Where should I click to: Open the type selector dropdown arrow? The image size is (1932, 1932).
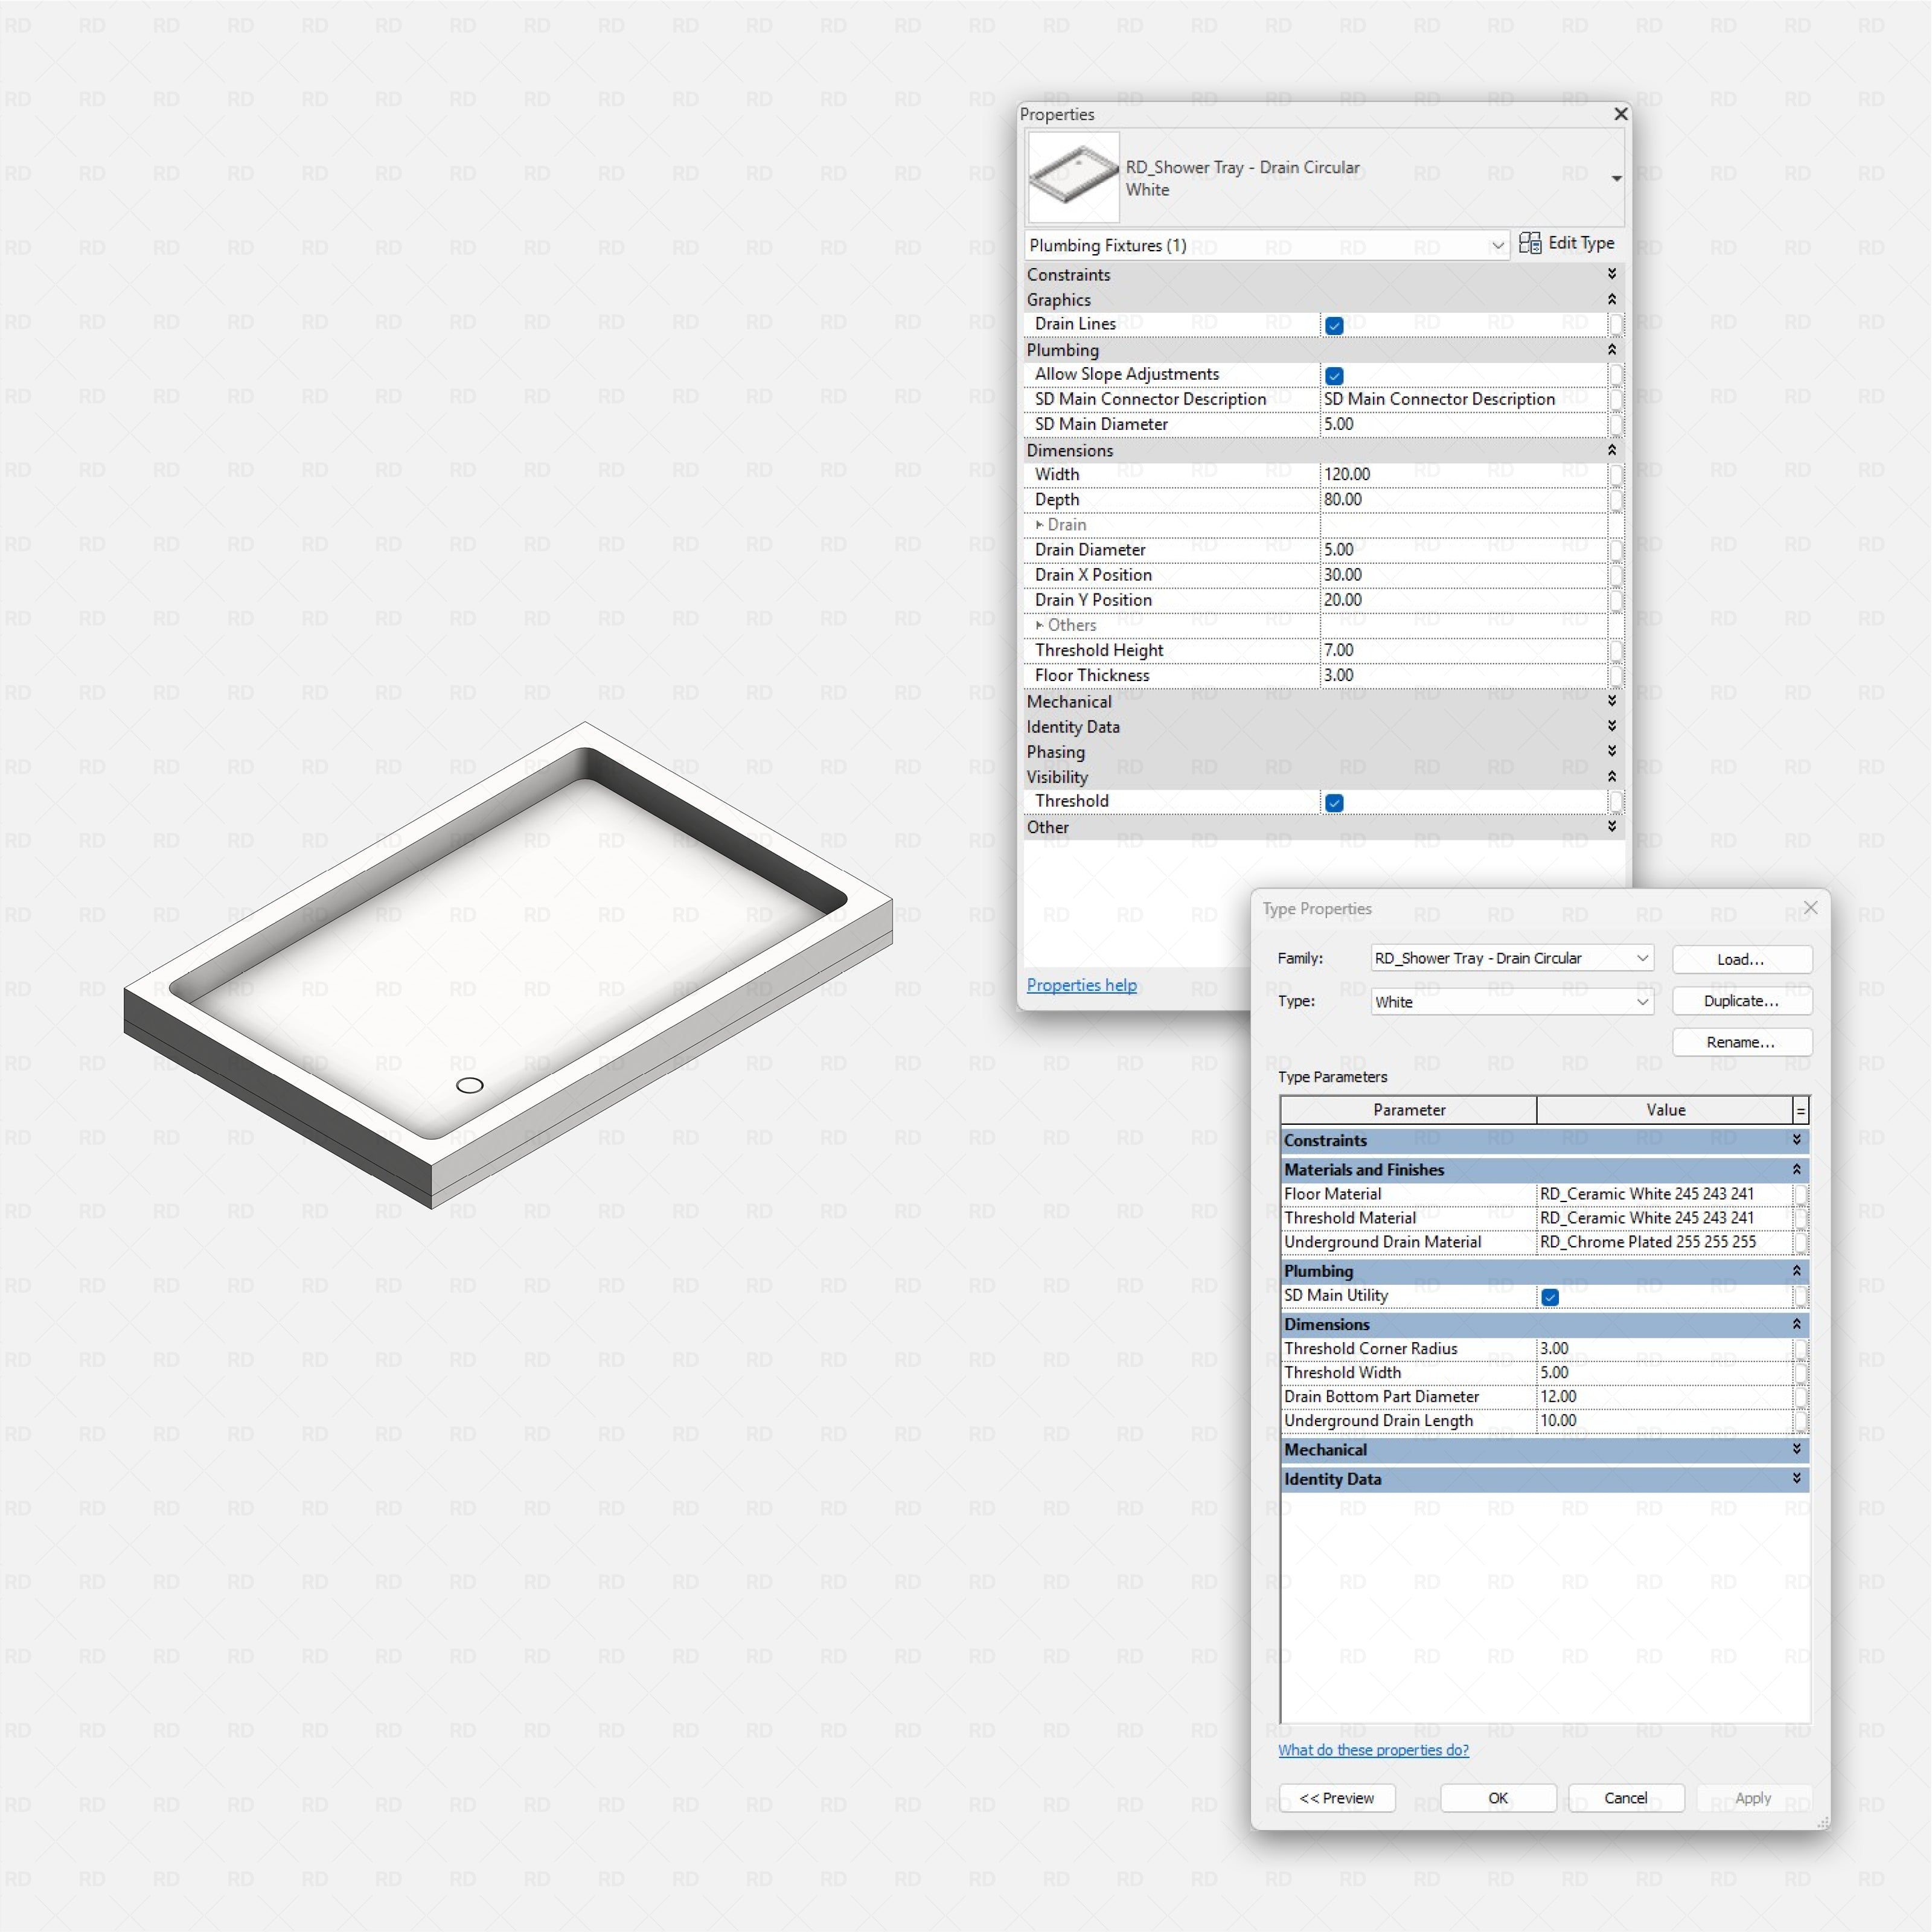coord(1616,178)
